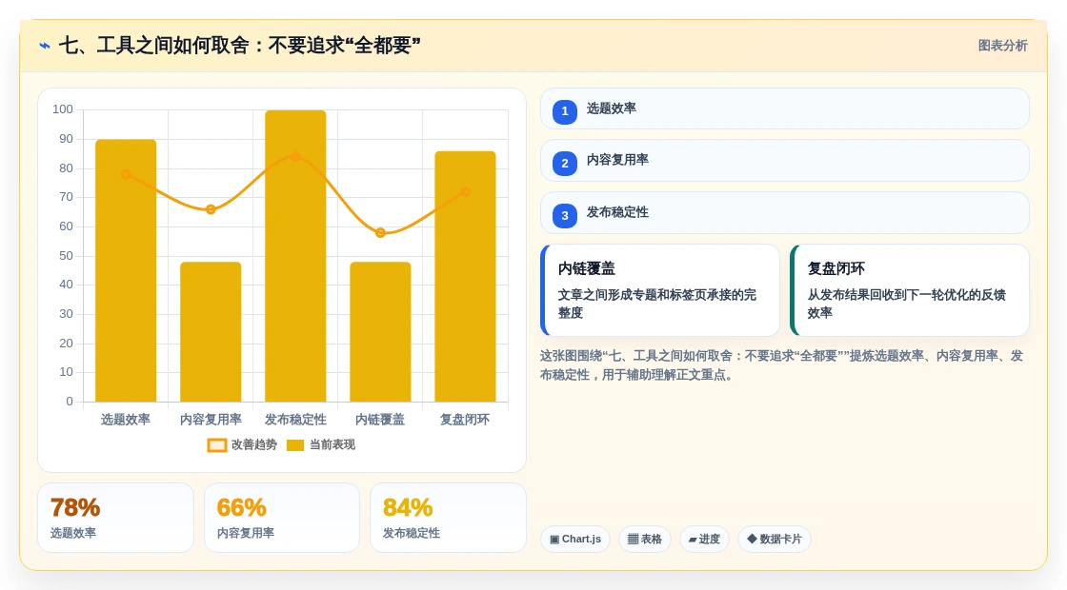Click the 78% 选题效率 stat card
The image size is (1067, 590).
click(115, 518)
